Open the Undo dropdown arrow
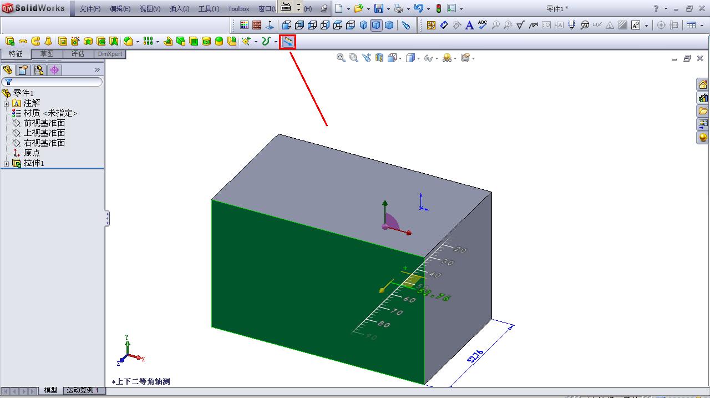The image size is (710, 398). tap(428, 9)
